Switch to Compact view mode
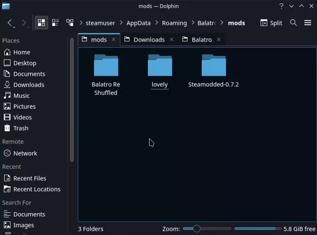This screenshot has height=235, width=317. (55, 23)
